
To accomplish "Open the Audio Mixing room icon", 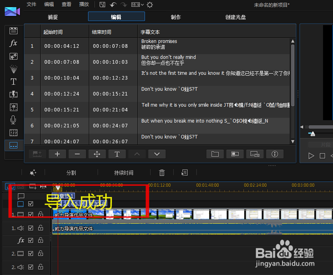I will tap(14, 107).
